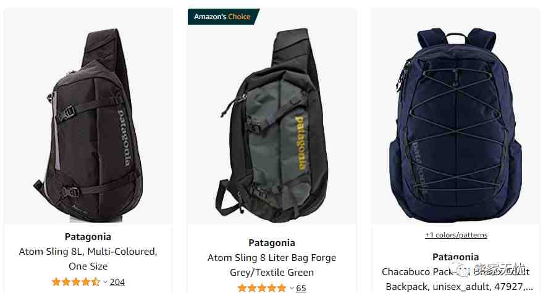543x293 pixels.
Task: Click the Chinese watermark text overlay
Action: click(x=499, y=270)
